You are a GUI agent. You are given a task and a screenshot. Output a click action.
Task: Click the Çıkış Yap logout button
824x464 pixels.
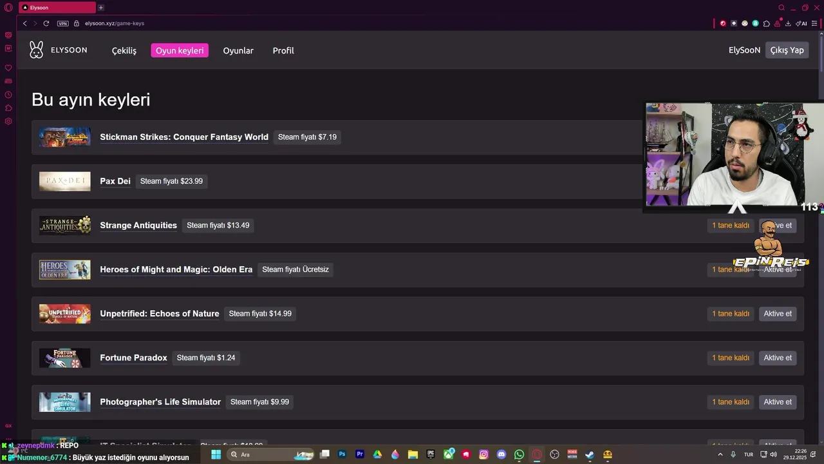click(787, 50)
